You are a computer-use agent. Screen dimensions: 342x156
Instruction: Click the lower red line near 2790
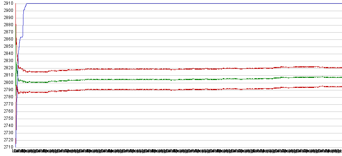click(180, 89)
